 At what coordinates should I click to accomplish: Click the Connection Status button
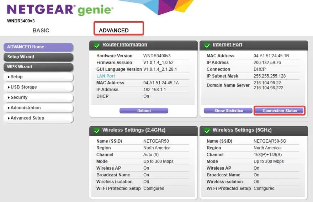[x=280, y=111]
